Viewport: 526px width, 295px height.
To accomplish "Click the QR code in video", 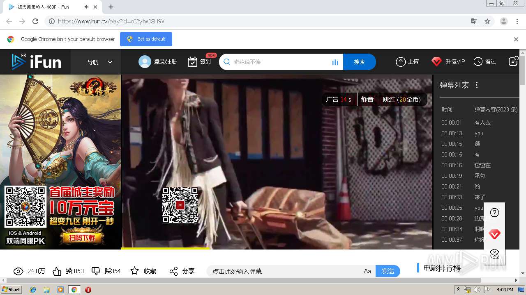I will coord(180,205).
